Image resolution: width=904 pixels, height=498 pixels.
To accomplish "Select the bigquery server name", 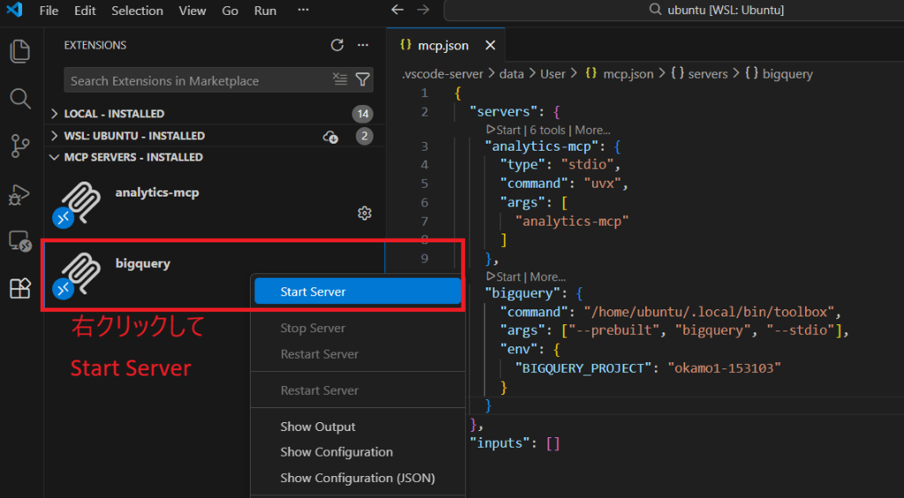I will 142,264.
